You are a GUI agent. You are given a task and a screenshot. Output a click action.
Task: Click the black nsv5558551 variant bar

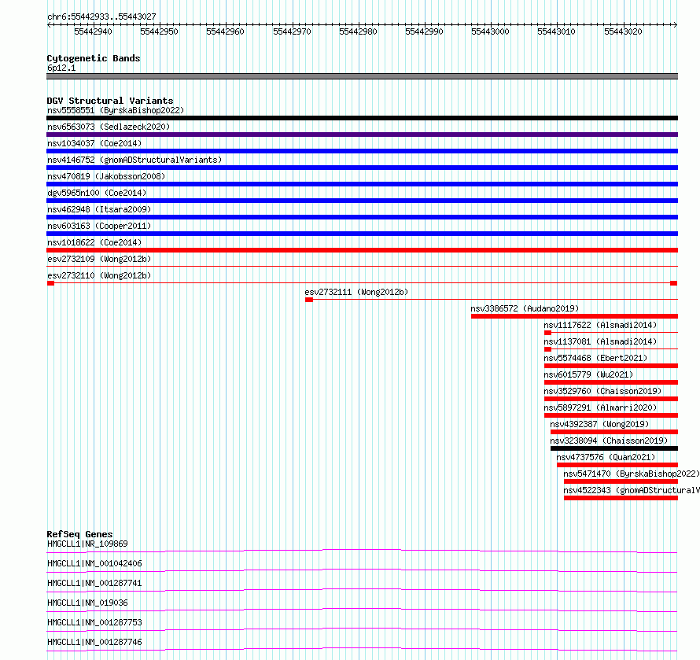(x=362, y=118)
